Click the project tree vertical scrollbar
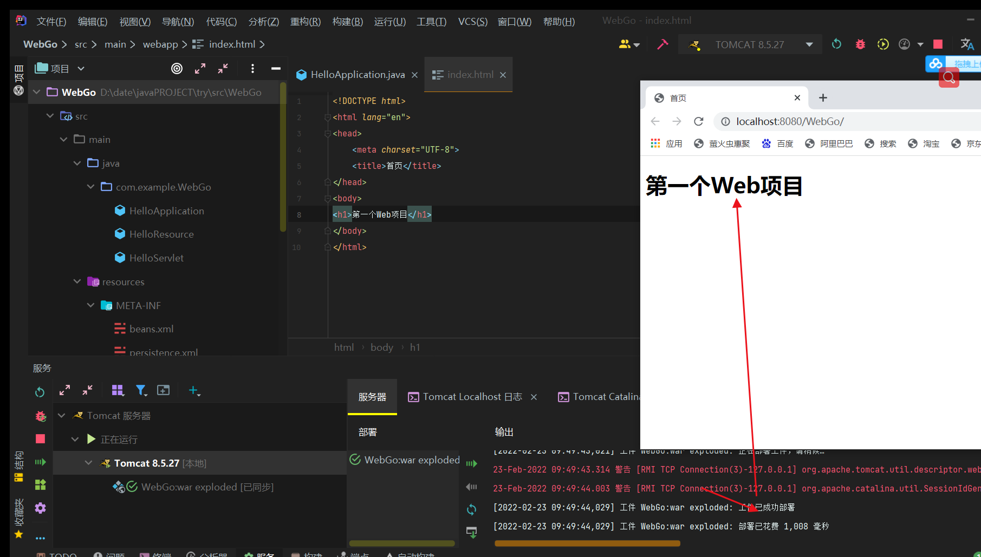 click(x=282, y=157)
